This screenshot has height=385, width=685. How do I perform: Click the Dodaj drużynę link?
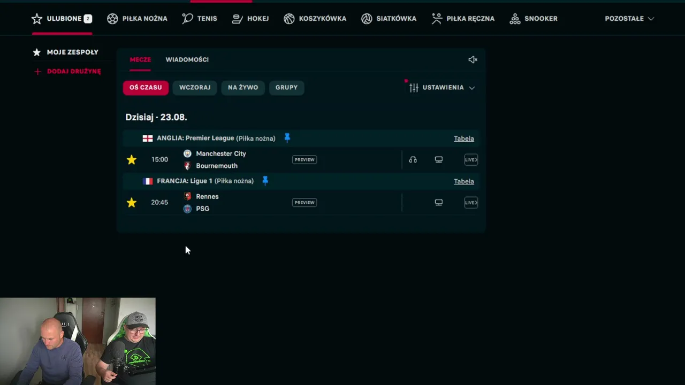74,71
